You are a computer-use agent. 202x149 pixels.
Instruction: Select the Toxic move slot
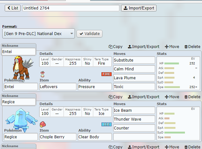coord(134,86)
